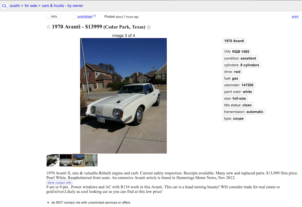The height and width of the screenshot is (207, 302).
Task: Click the CL Craigslist home logo
Action: coord(5,6)
